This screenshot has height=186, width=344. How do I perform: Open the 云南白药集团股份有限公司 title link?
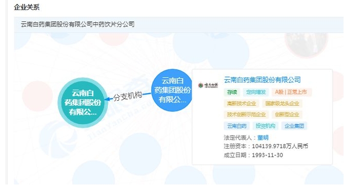pyautogui.click(x=262, y=80)
